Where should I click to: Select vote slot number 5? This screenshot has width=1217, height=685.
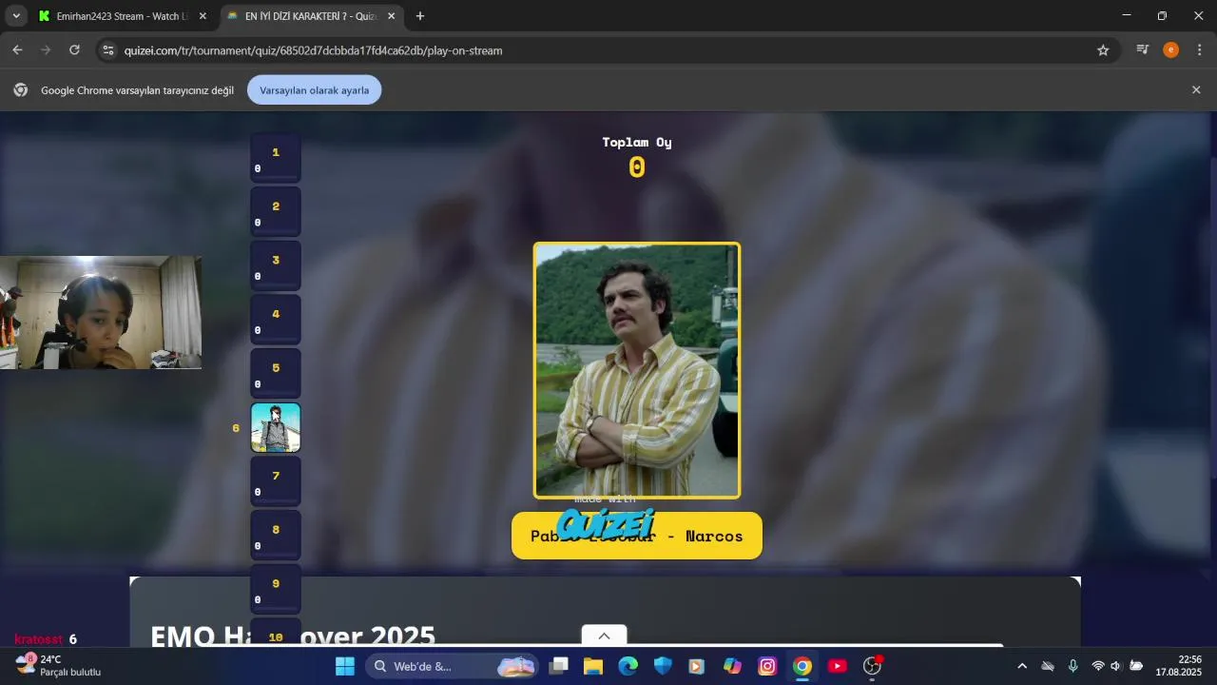tap(276, 374)
